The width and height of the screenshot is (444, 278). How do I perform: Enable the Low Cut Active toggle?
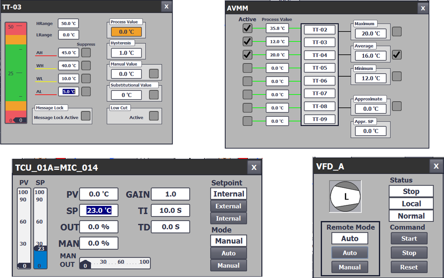coord(154,116)
